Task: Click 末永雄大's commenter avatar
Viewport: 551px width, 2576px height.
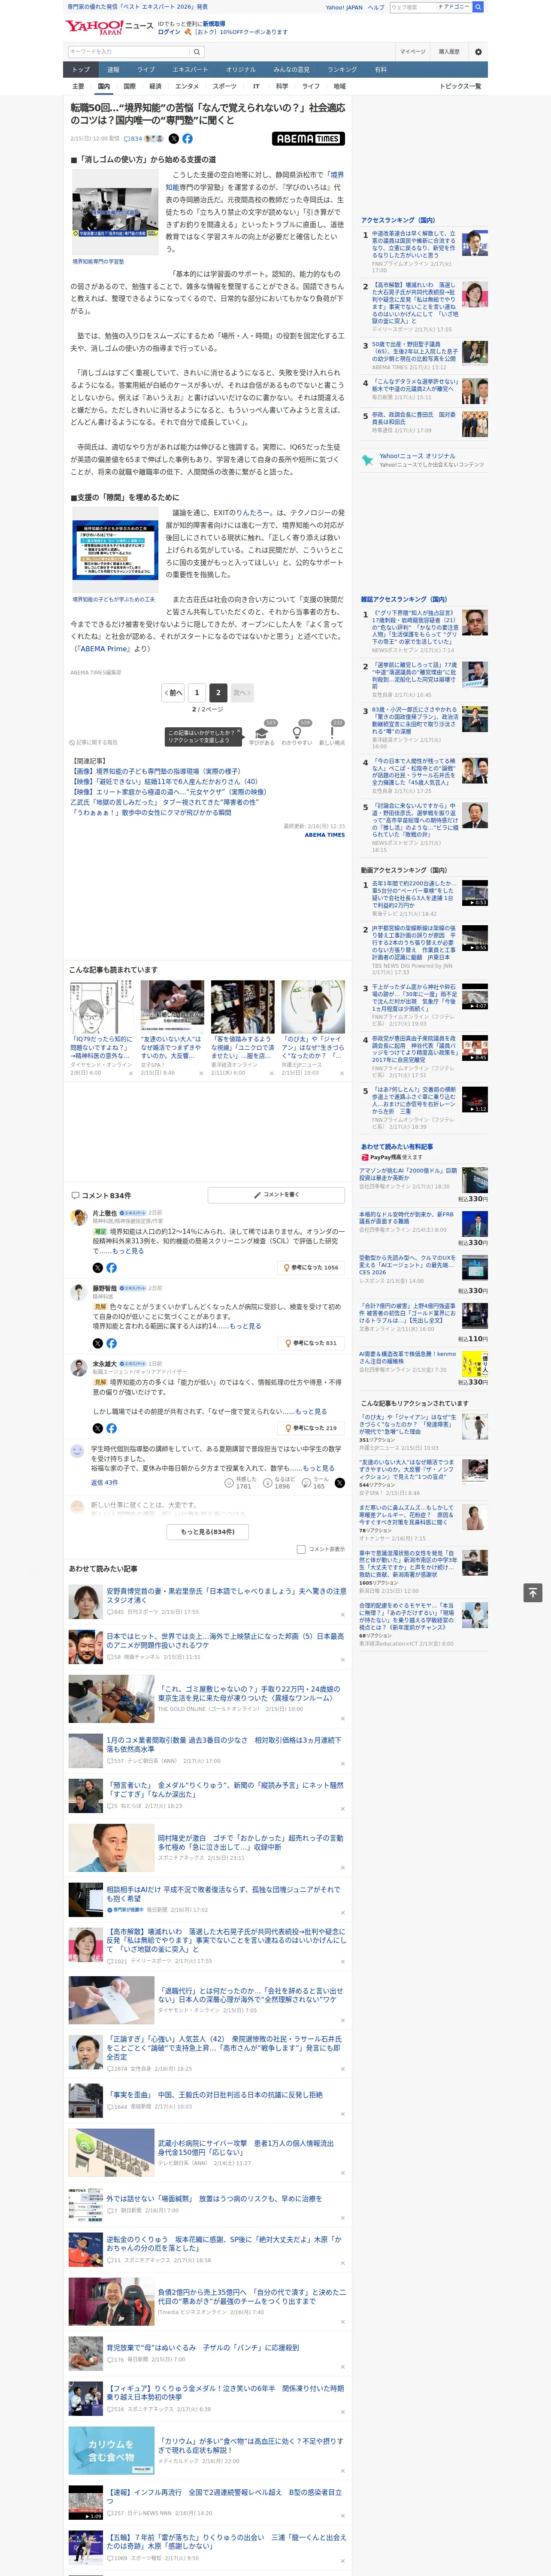Action: point(79,1367)
